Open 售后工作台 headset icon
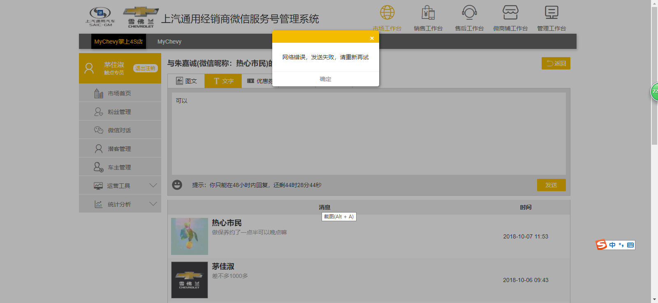 point(469,13)
